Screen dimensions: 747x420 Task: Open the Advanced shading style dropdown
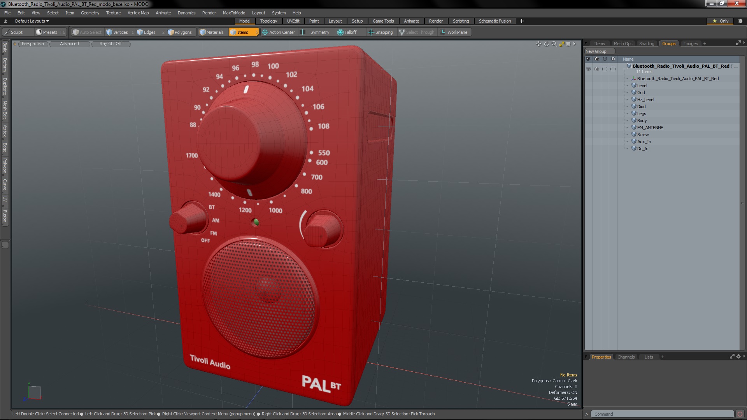click(x=69, y=44)
